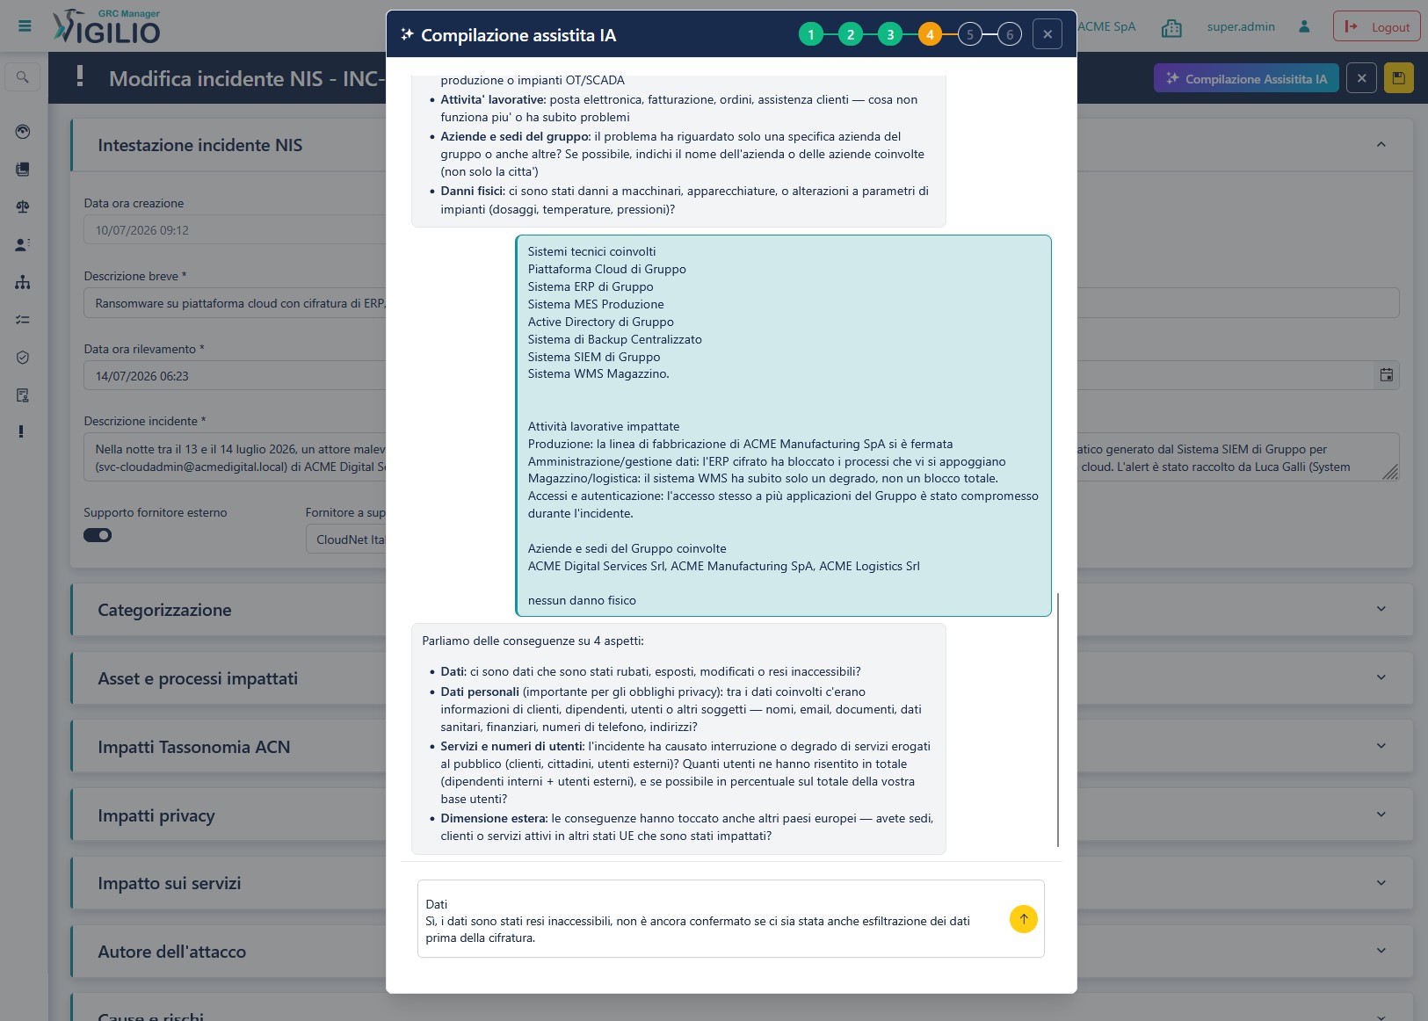The width and height of the screenshot is (1428, 1021).
Task: Open the checklist tasks sidebar icon
Action: 23,320
